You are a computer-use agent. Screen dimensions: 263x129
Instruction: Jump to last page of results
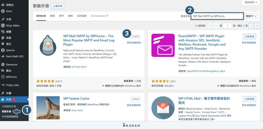pyautogui.click(x=257, y=26)
